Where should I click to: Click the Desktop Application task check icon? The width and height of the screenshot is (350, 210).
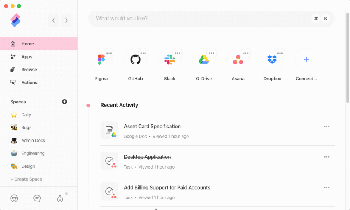click(x=109, y=161)
